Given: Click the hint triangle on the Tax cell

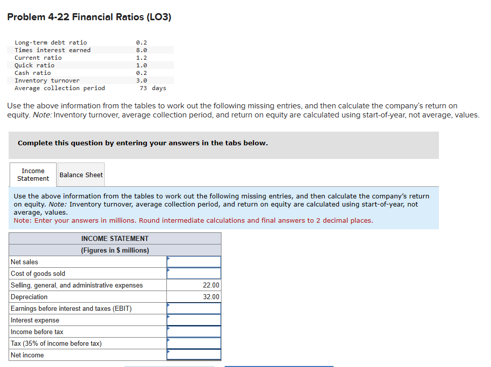Looking at the screenshot, I should pos(169,341).
